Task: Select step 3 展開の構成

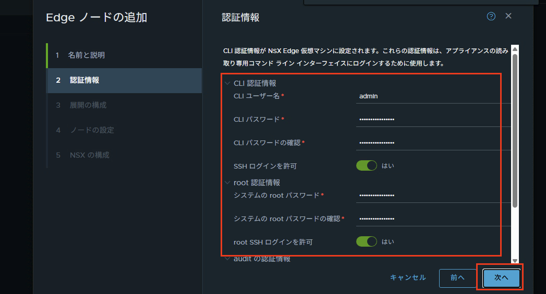Action: pos(124,105)
